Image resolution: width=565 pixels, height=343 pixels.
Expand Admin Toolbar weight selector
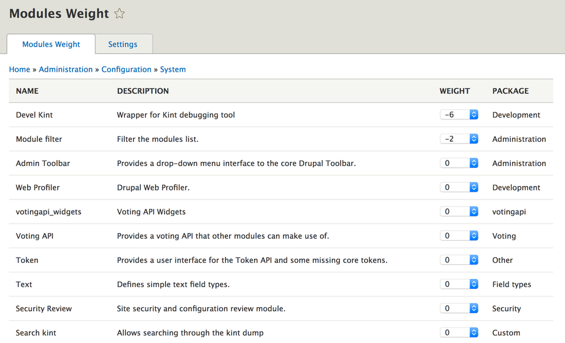click(x=459, y=163)
